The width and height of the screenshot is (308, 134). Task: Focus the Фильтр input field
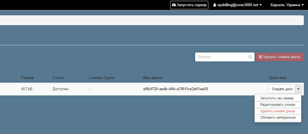(225, 57)
